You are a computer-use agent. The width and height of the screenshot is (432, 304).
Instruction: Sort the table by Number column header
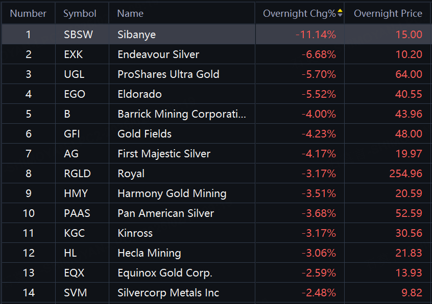click(x=28, y=13)
